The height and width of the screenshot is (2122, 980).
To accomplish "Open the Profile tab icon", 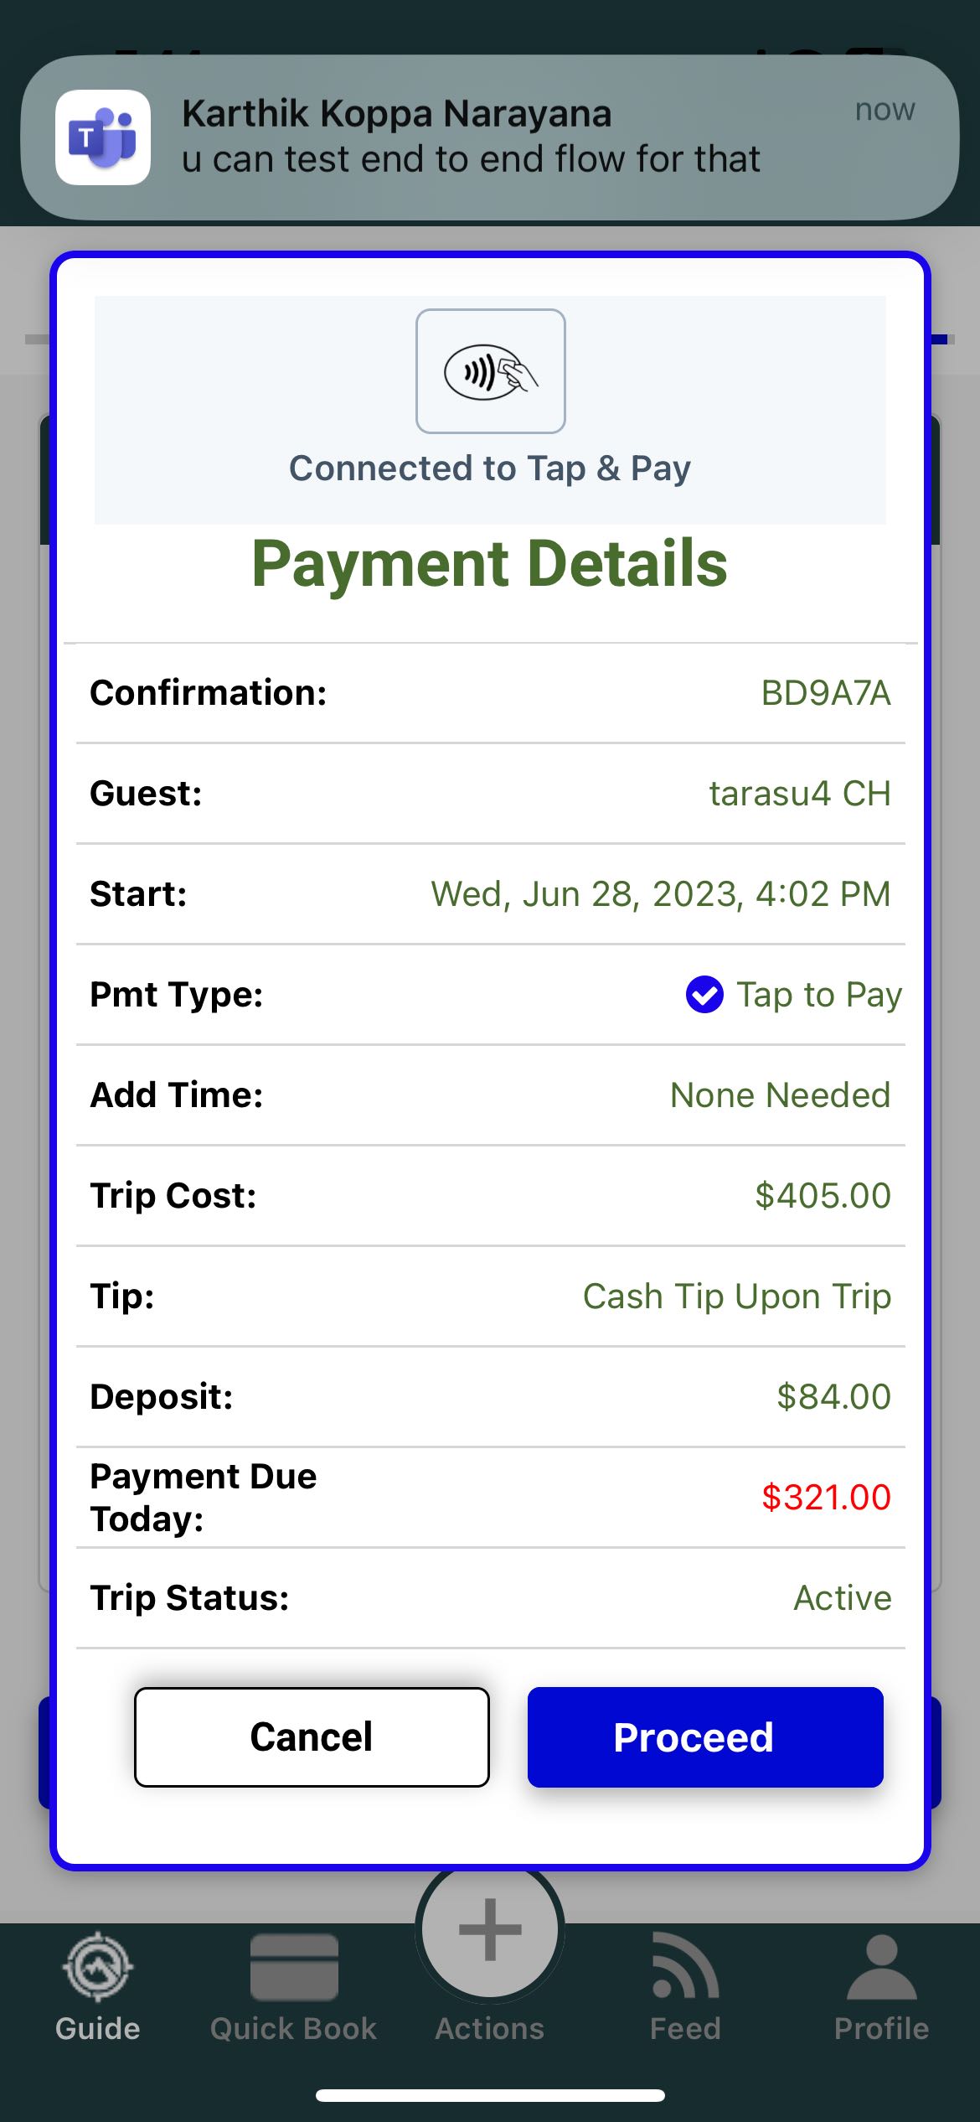I will (881, 1966).
